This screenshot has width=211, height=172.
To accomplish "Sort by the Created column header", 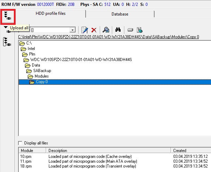I will (179, 151).
